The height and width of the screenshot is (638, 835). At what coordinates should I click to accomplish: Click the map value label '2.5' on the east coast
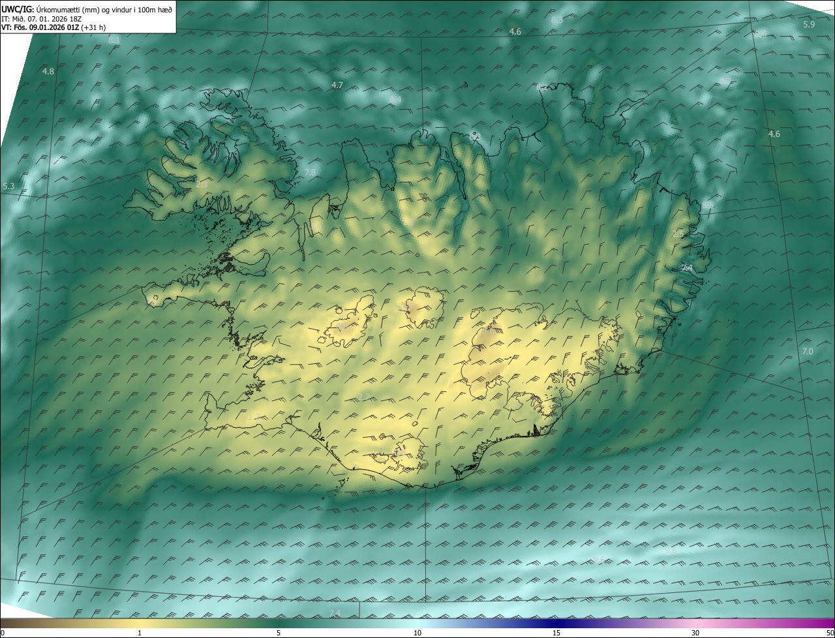pyautogui.click(x=678, y=234)
